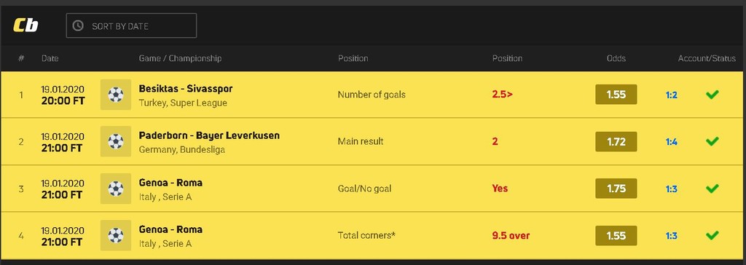The width and height of the screenshot is (746, 265).
Task: Click the 1.72 odds button
Action: pyautogui.click(x=616, y=141)
